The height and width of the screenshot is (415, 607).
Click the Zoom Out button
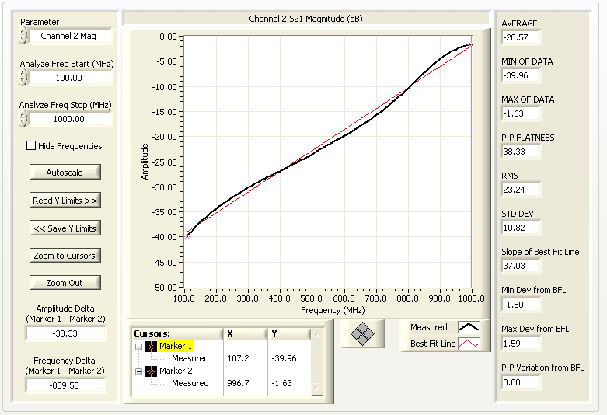pos(65,283)
